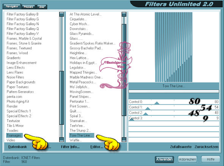The height and width of the screenshot is (166, 224).
Task: Click Zufallswerte to randomize controls
Action: (181, 147)
